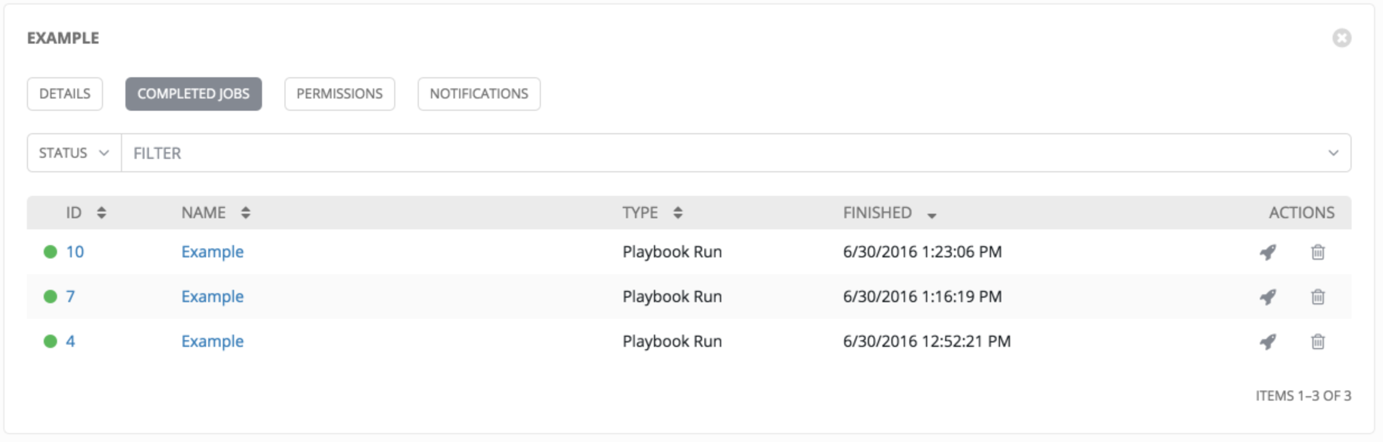The width and height of the screenshot is (1383, 442).
Task: Delete job 7 using the trash icon
Action: click(x=1318, y=297)
